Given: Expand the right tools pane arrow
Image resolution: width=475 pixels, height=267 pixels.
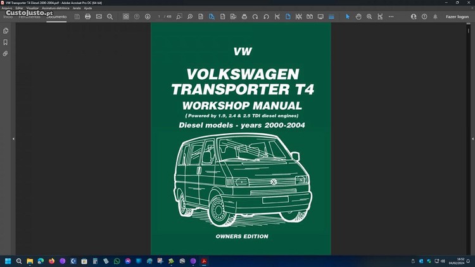Looking at the screenshot, I should pyautogui.click(x=471, y=138).
